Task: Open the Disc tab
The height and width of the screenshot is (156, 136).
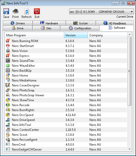Action: 46,28
